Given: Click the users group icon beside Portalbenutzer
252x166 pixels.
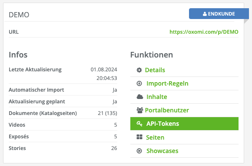Looking at the screenshot, I should pyautogui.click(x=140, y=110).
